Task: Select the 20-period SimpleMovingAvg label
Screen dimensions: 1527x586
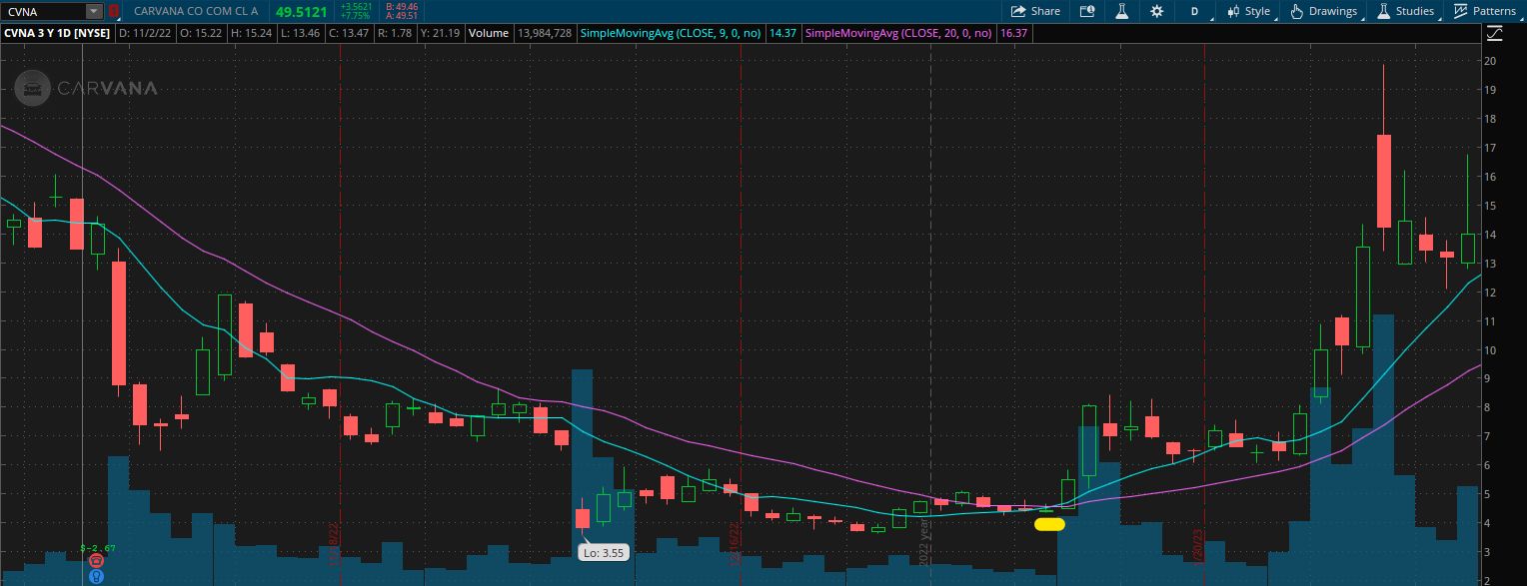Action: coord(898,33)
